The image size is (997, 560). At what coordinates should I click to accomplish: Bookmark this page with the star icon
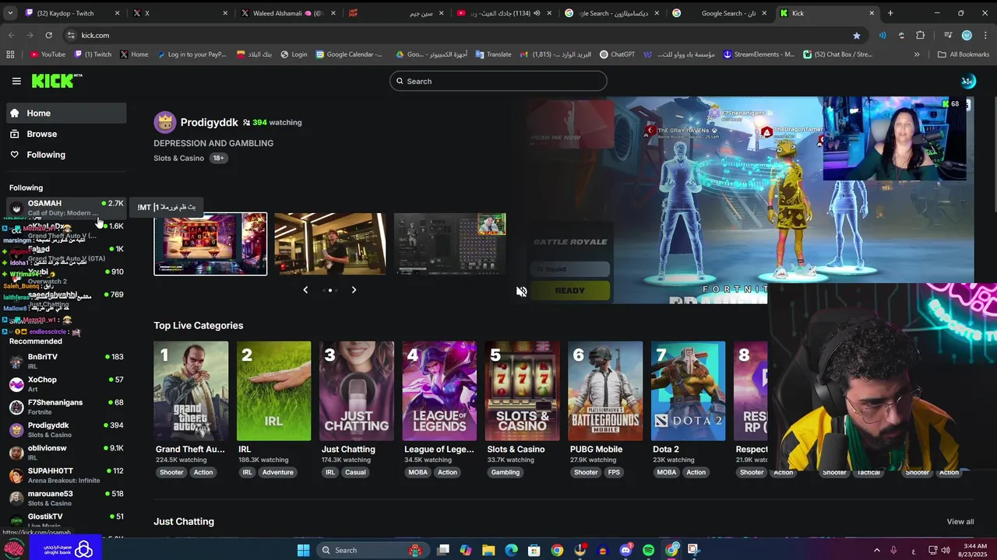click(x=857, y=35)
